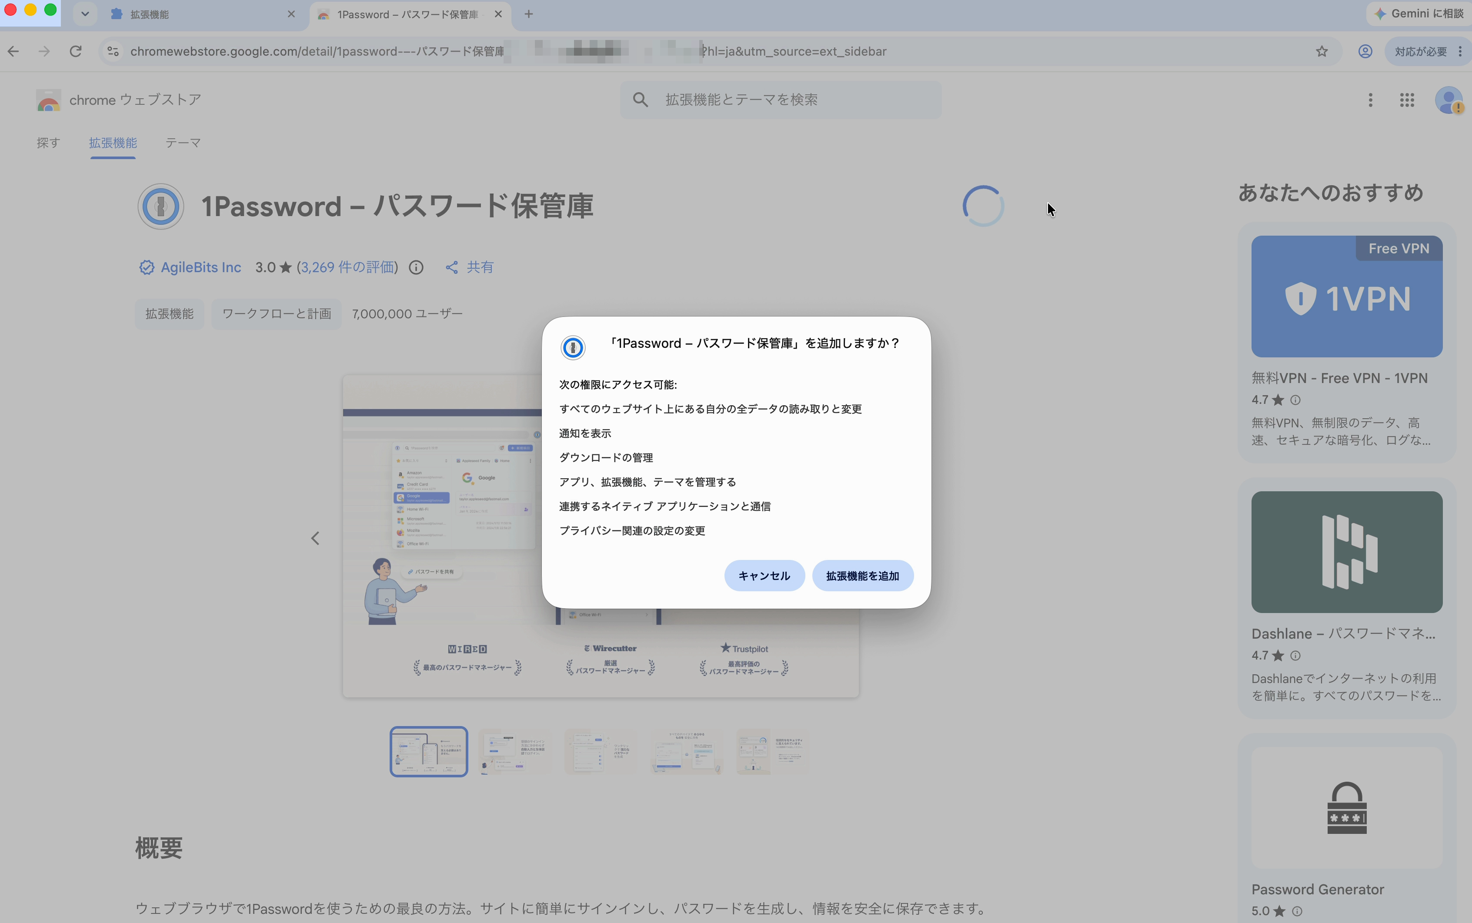Click the ワークフローと計画 category chip

[x=277, y=314]
